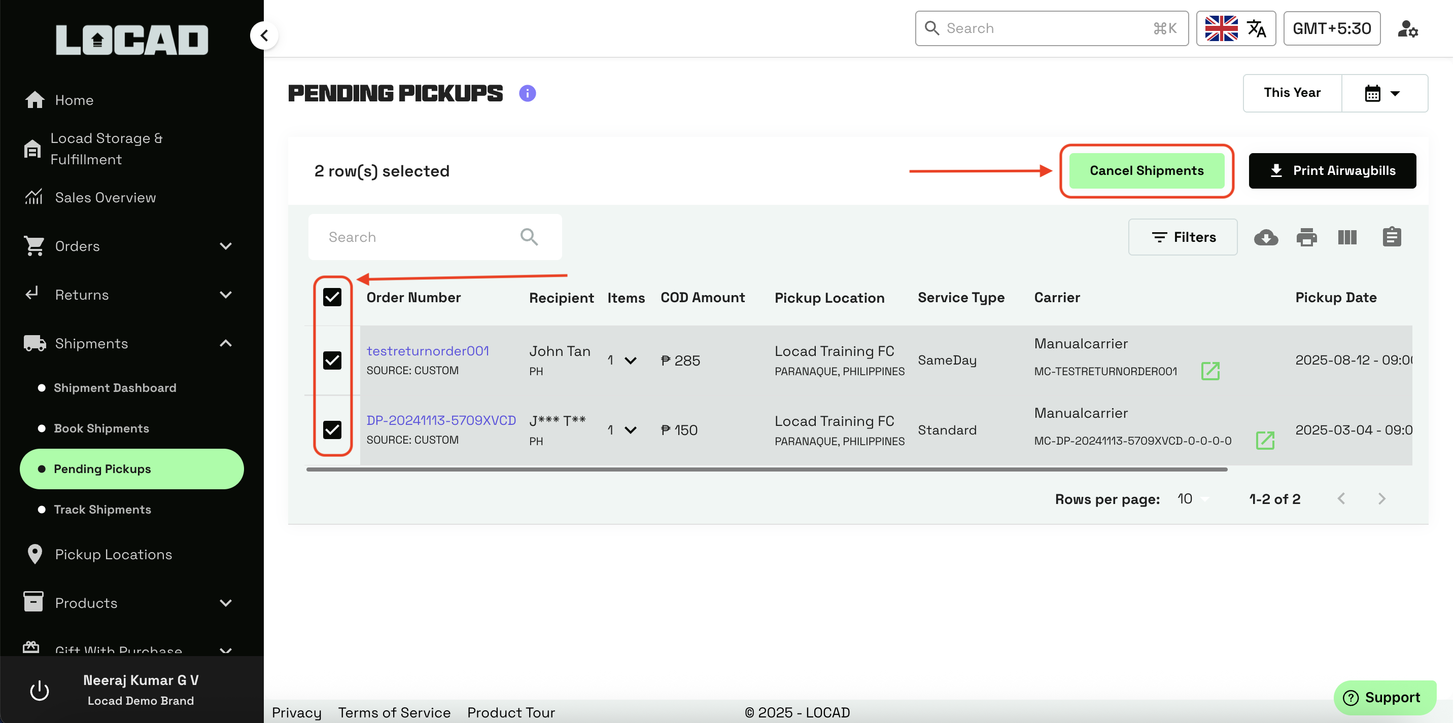Image resolution: width=1454 pixels, height=723 pixels.
Task: Click the printer icon in table toolbar
Action: (x=1307, y=237)
